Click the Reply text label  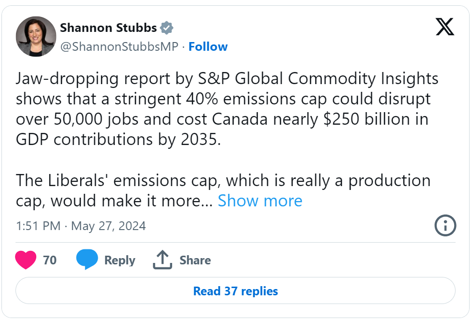tap(120, 261)
